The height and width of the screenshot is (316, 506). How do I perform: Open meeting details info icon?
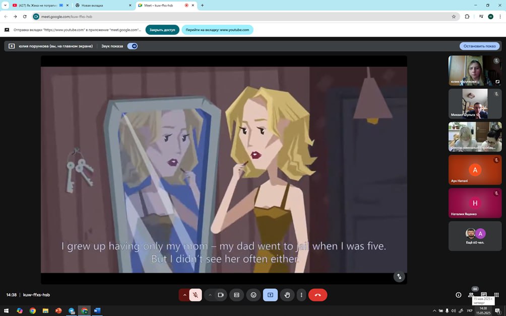458,295
